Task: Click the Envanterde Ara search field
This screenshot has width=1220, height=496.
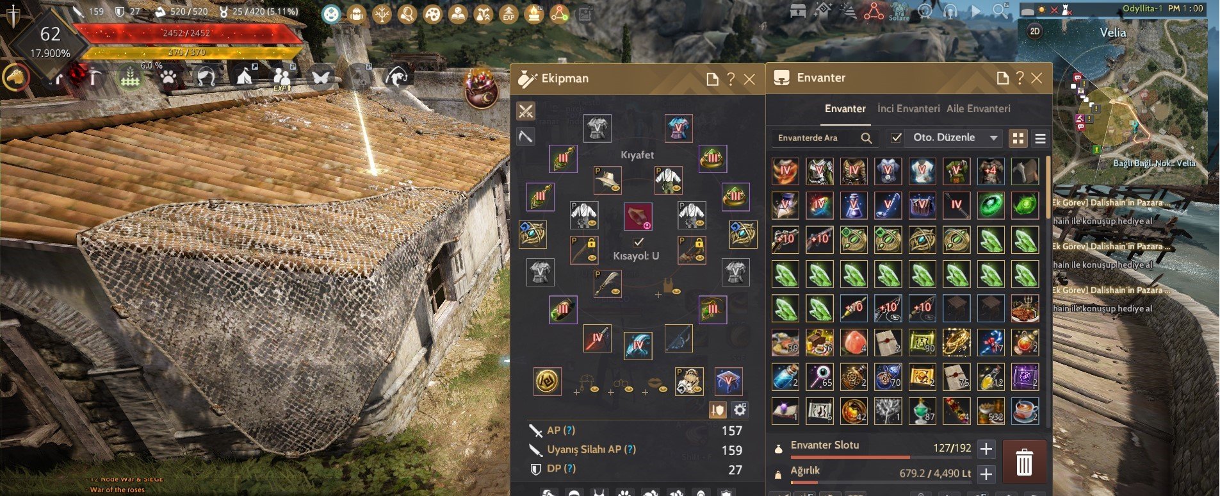Action: coord(815,138)
